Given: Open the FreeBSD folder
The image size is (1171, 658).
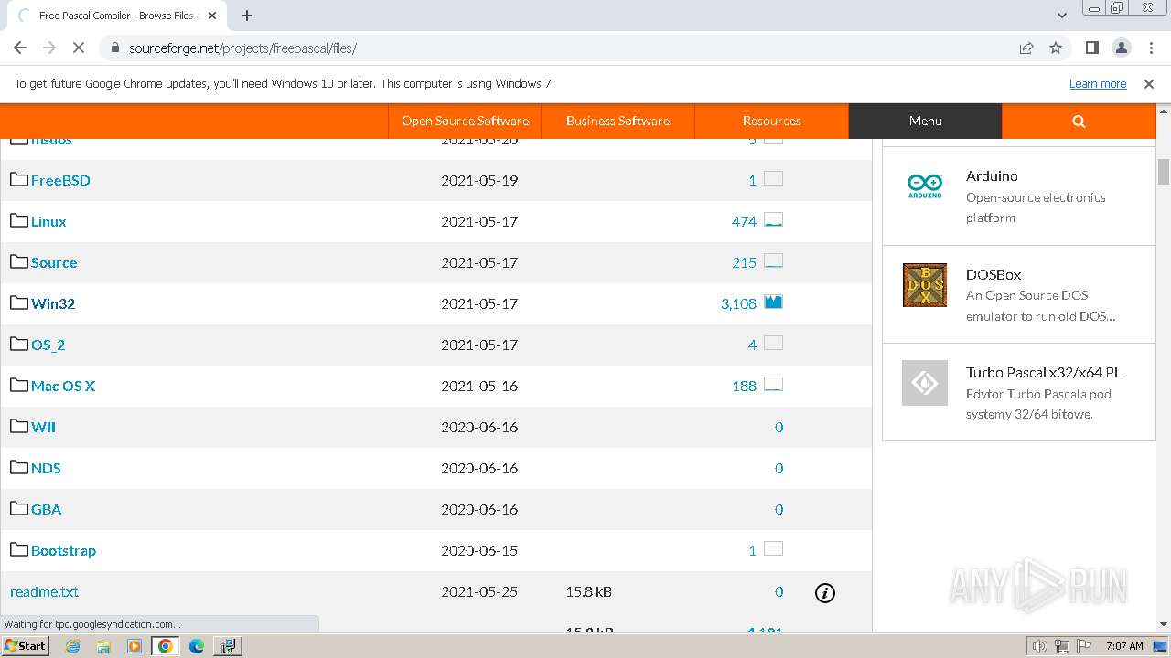Looking at the screenshot, I should click(60, 180).
